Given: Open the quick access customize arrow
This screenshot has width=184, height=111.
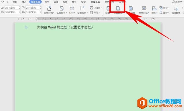Looking at the screenshot, I should (x=7, y=2).
